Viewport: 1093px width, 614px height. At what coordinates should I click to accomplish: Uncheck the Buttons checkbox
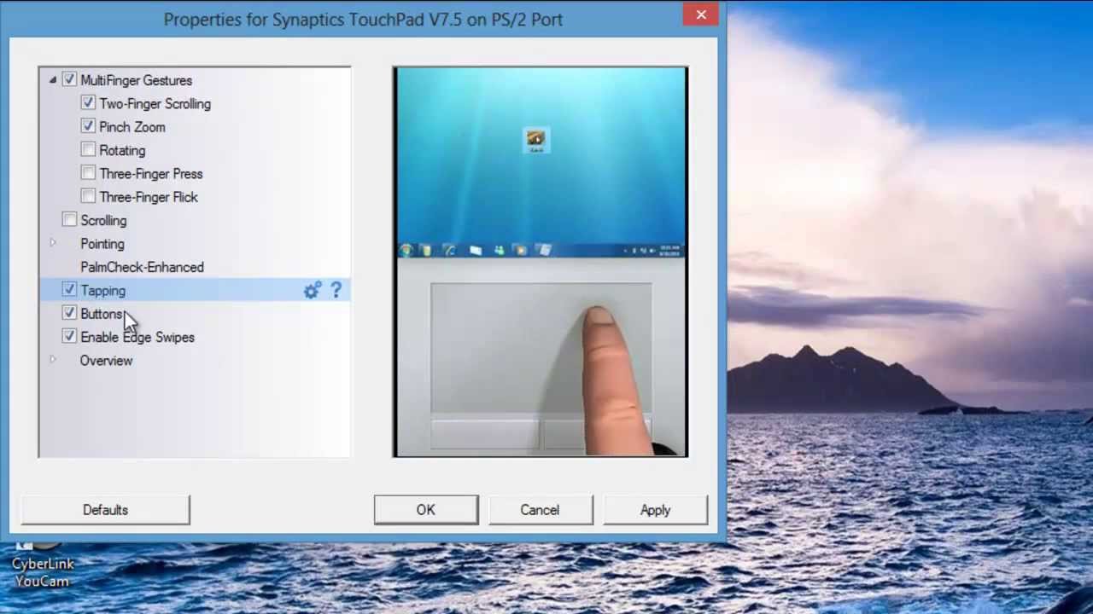pos(69,314)
